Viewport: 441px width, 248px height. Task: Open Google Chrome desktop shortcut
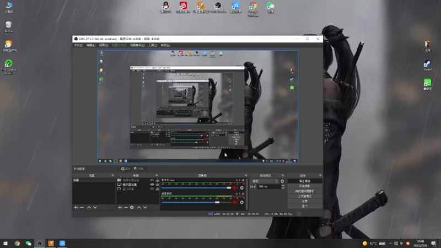point(253,9)
